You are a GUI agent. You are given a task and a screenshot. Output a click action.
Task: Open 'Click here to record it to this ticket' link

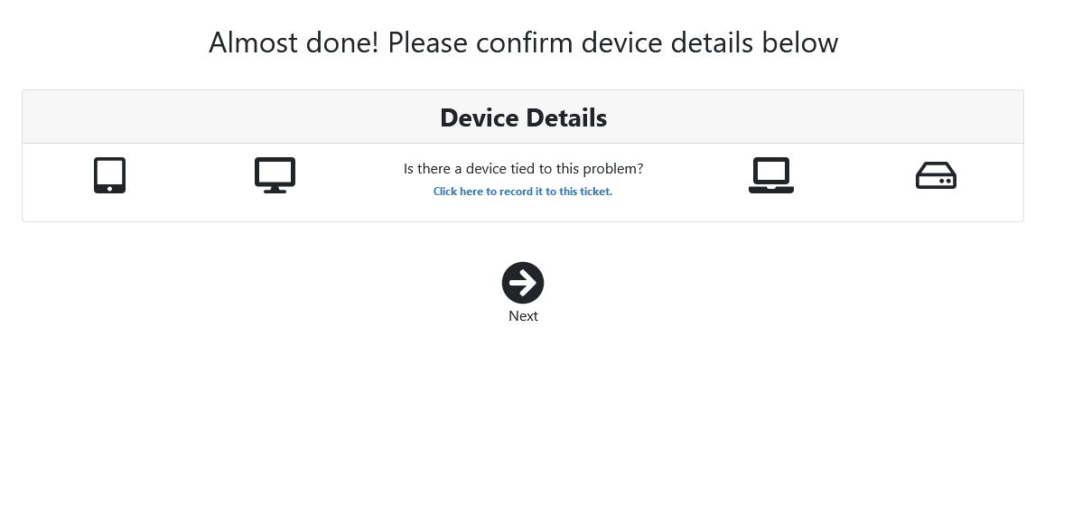point(523,192)
